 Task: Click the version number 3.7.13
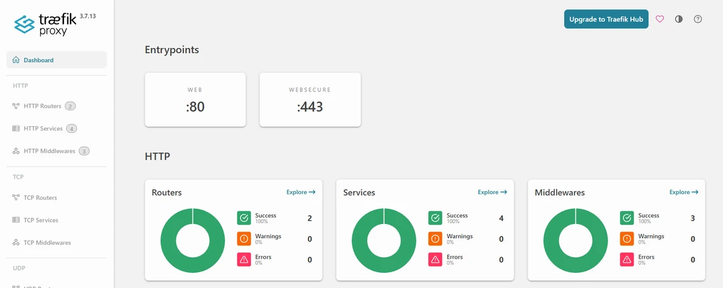coord(88,16)
